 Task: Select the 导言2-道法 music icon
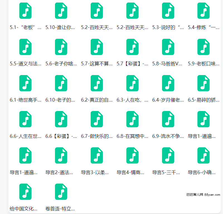61,155
